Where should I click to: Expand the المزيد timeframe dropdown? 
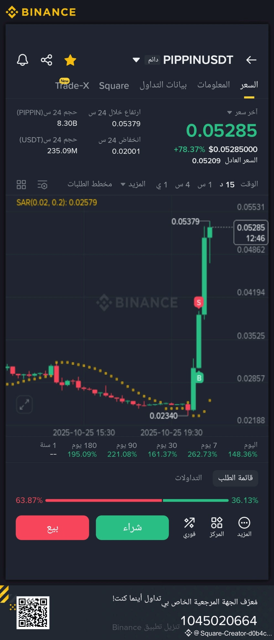[133, 184]
